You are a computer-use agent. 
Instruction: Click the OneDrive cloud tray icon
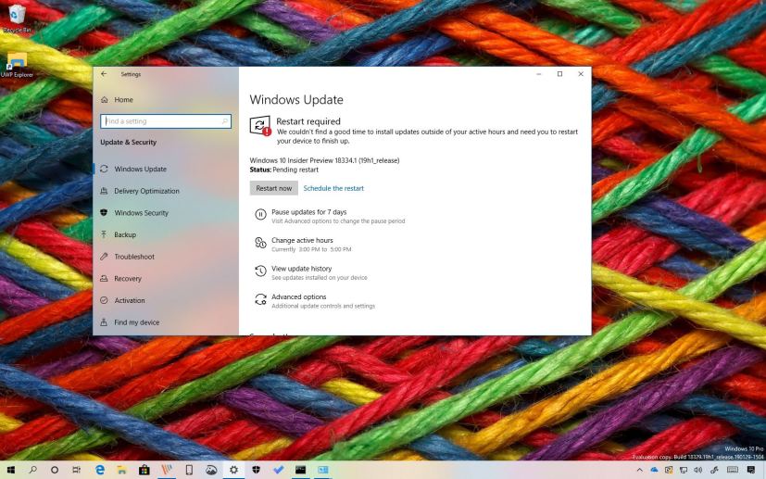pyautogui.click(x=654, y=470)
